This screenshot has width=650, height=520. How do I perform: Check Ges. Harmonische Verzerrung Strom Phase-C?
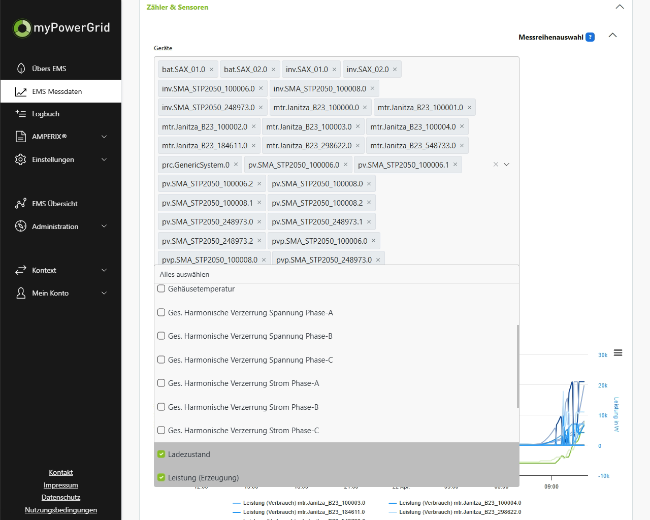pos(161,431)
